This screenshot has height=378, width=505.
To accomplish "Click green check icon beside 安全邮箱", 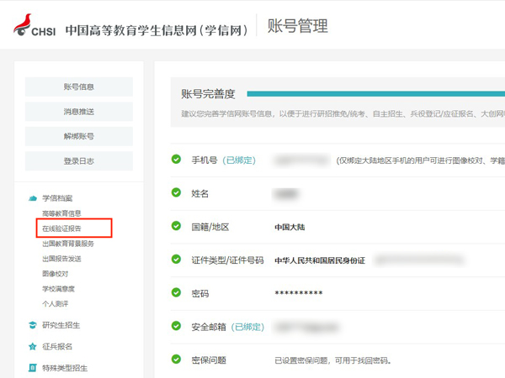I will 176,327.
